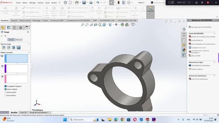This screenshot has width=219, height=123.
Task: Open file properties list icon
Action: tap(124, 2)
